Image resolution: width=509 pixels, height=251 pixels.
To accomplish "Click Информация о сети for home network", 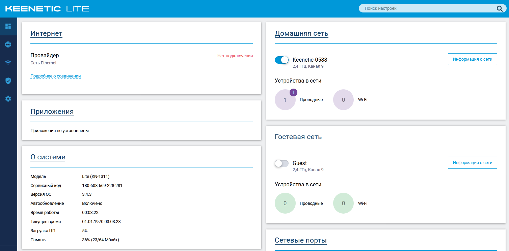I will click(472, 59).
